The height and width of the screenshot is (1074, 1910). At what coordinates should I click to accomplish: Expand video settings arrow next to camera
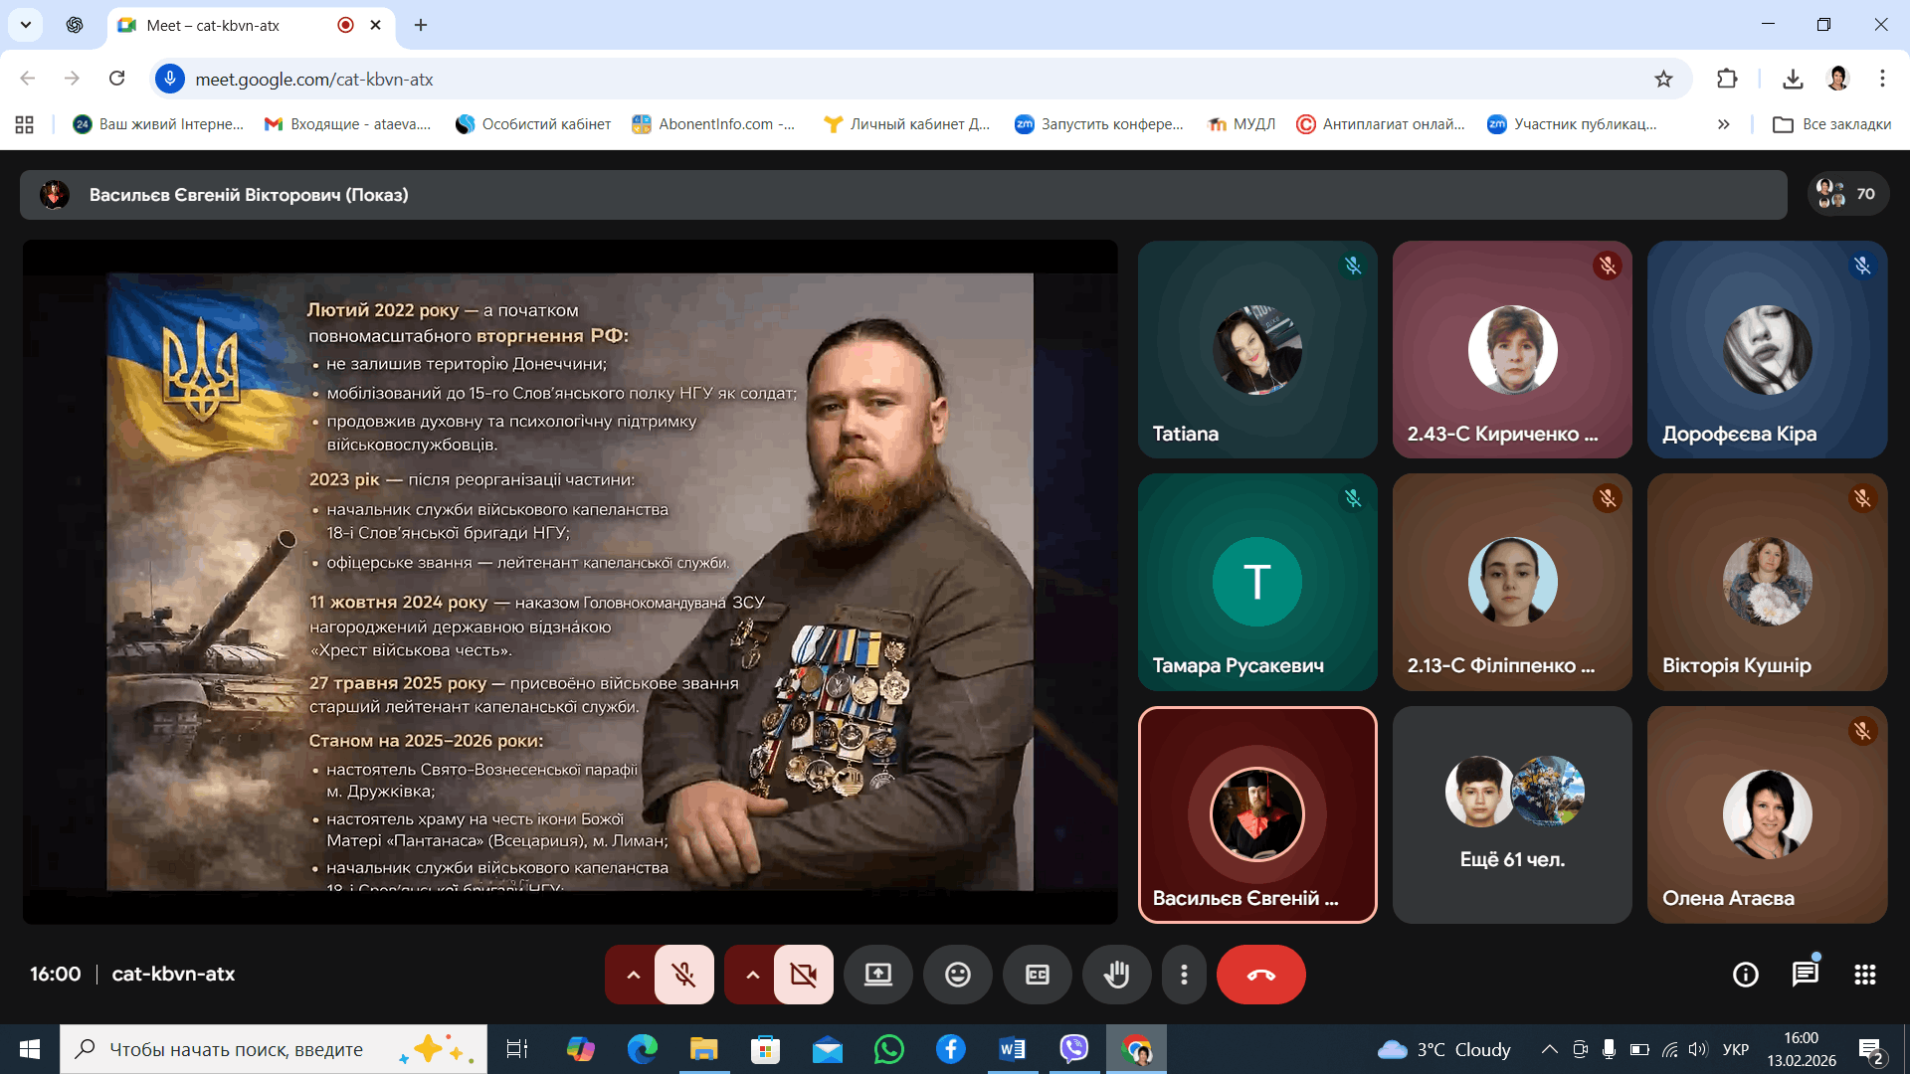click(x=752, y=975)
